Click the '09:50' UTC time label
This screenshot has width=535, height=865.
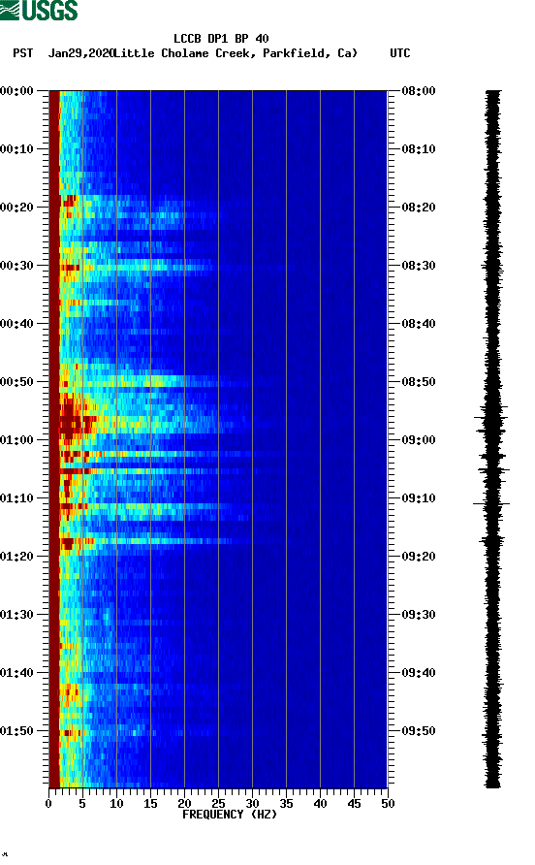[419, 731]
